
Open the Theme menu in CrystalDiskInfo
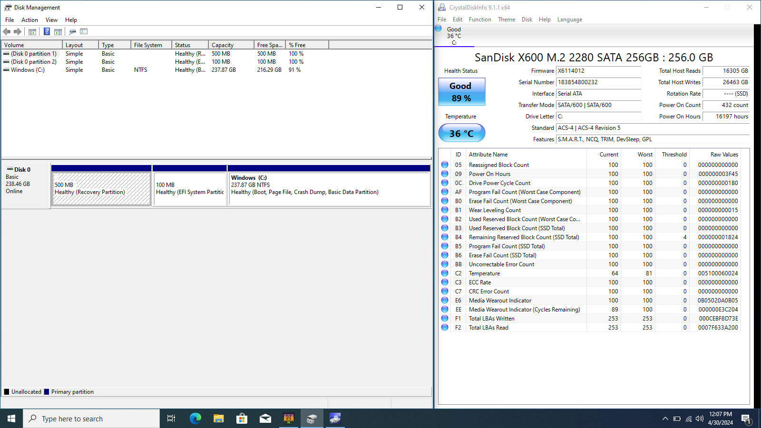[x=507, y=19]
